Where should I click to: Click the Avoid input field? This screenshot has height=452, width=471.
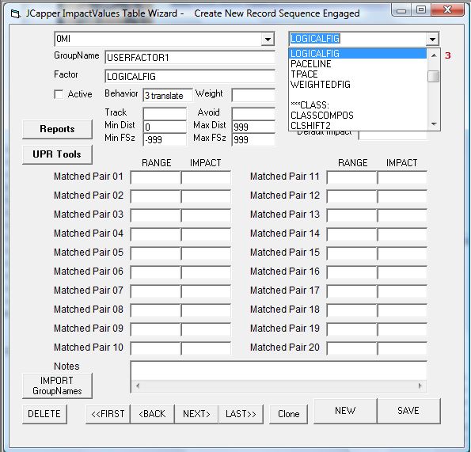(x=253, y=114)
